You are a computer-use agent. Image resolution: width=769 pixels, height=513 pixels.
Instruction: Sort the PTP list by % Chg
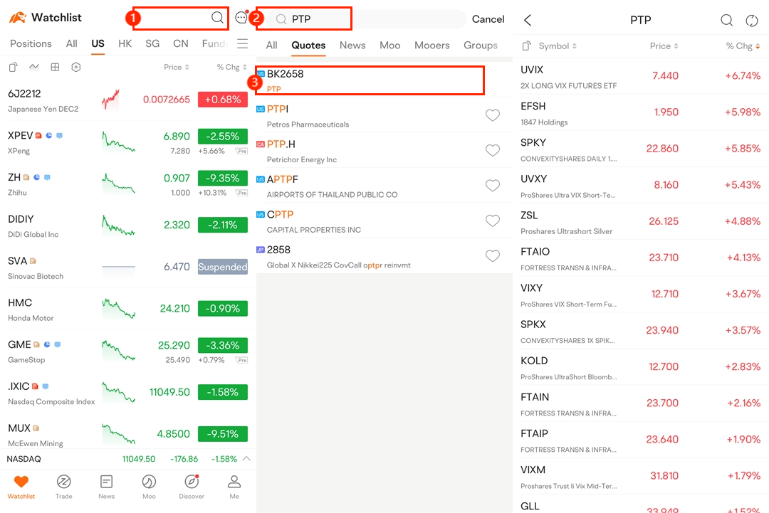point(743,46)
